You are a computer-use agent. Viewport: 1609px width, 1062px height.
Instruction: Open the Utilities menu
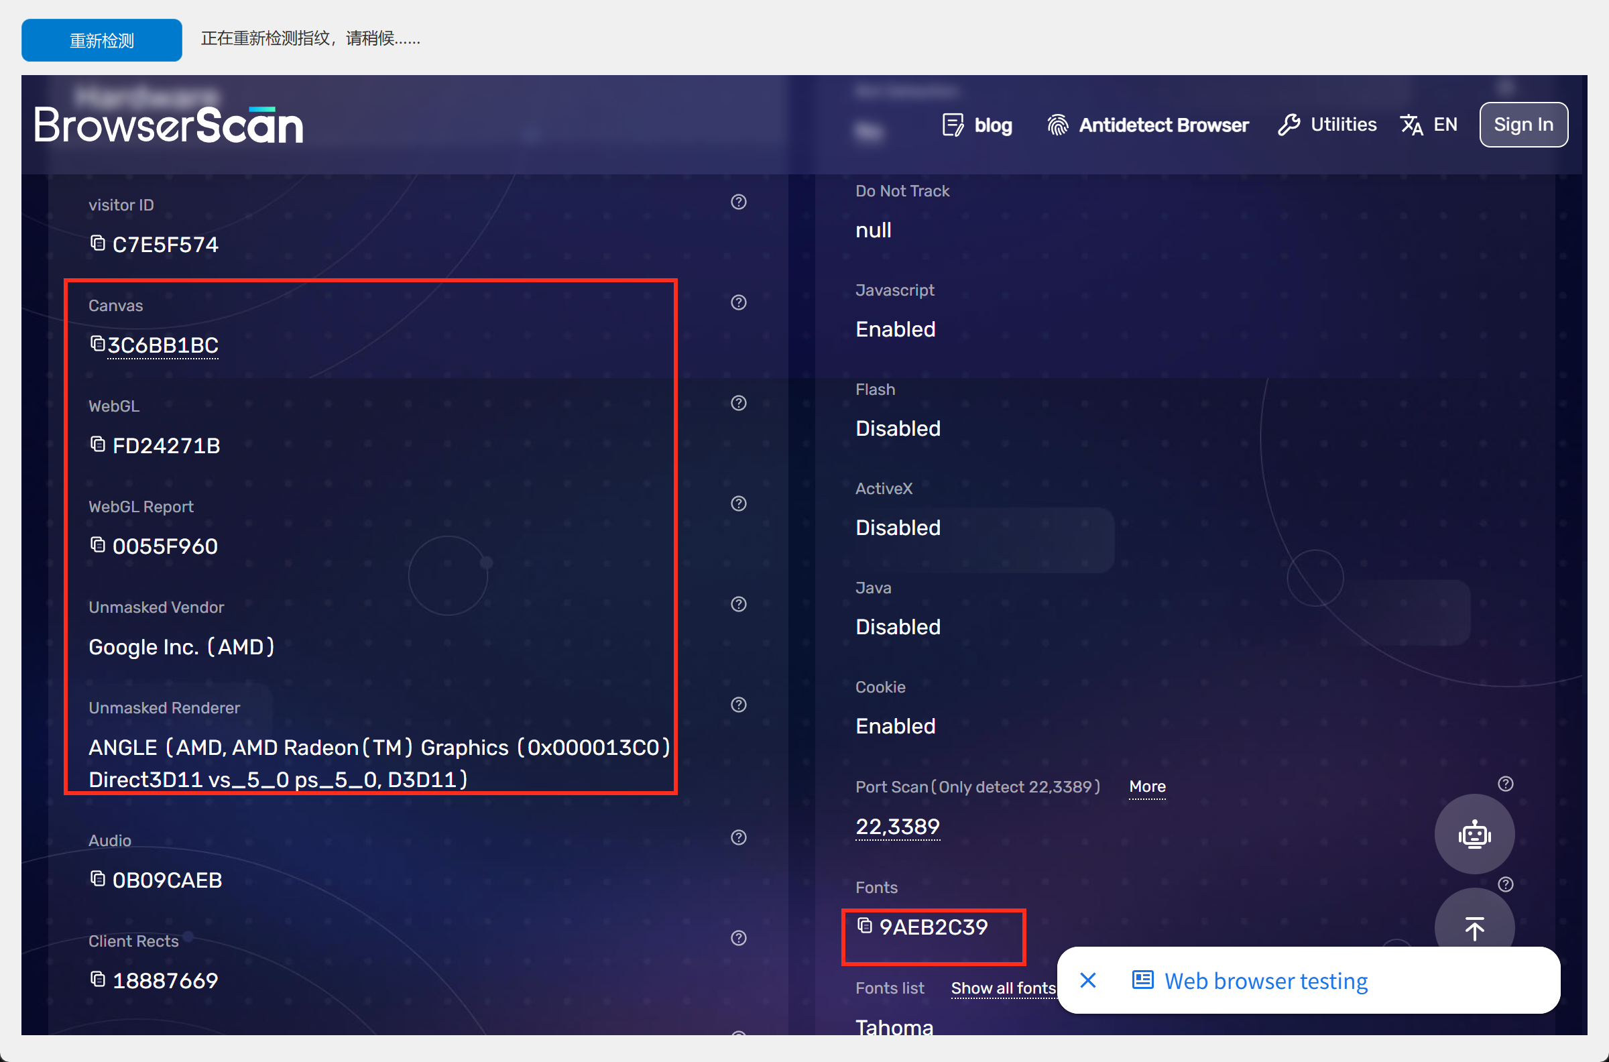pyautogui.click(x=1327, y=125)
